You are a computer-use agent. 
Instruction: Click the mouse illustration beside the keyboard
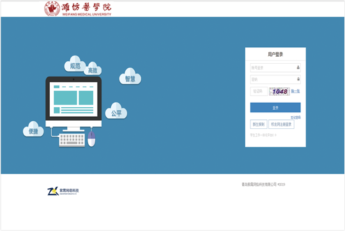pyautogui.click(x=91, y=139)
